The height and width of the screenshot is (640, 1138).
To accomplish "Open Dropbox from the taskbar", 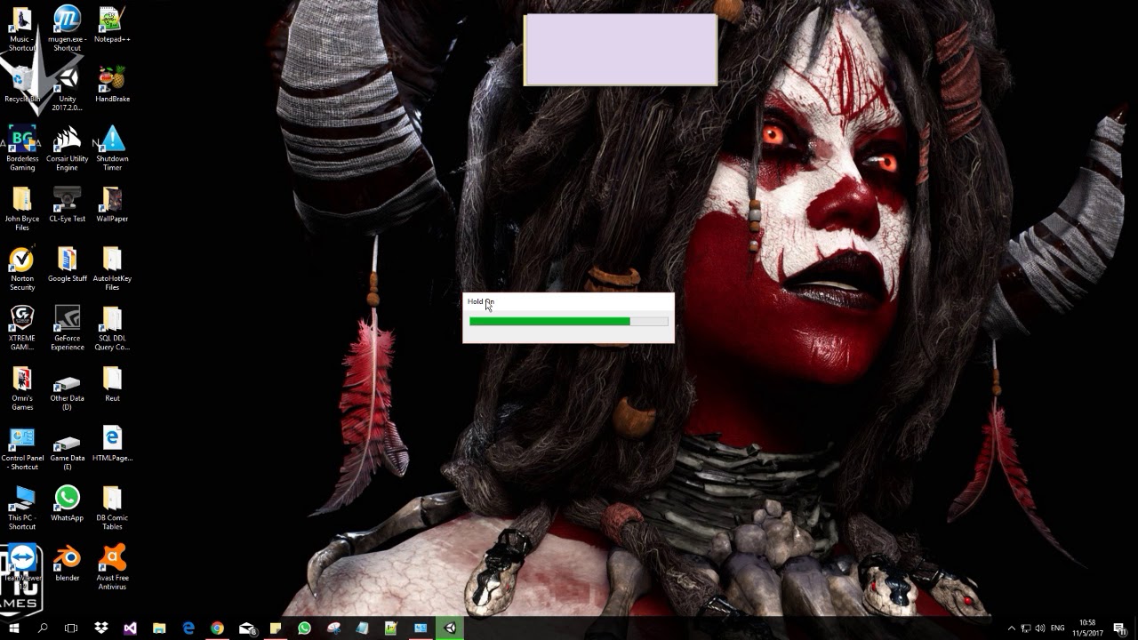I will click(101, 628).
